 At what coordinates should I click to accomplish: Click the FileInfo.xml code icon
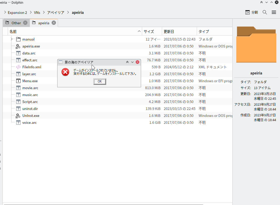18,67
